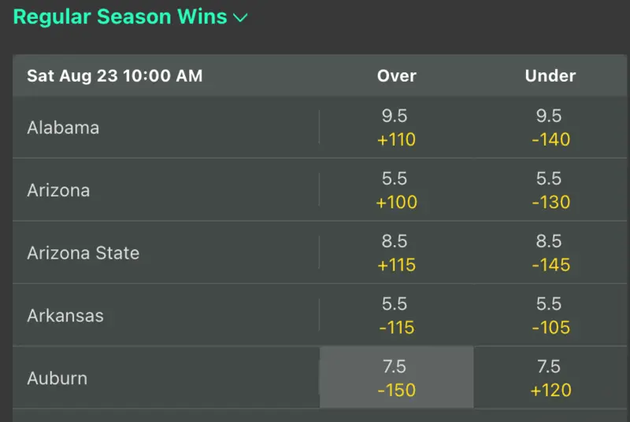Click the Auburn team name
Image resolution: width=630 pixels, height=422 pixels.
point(57,378)
